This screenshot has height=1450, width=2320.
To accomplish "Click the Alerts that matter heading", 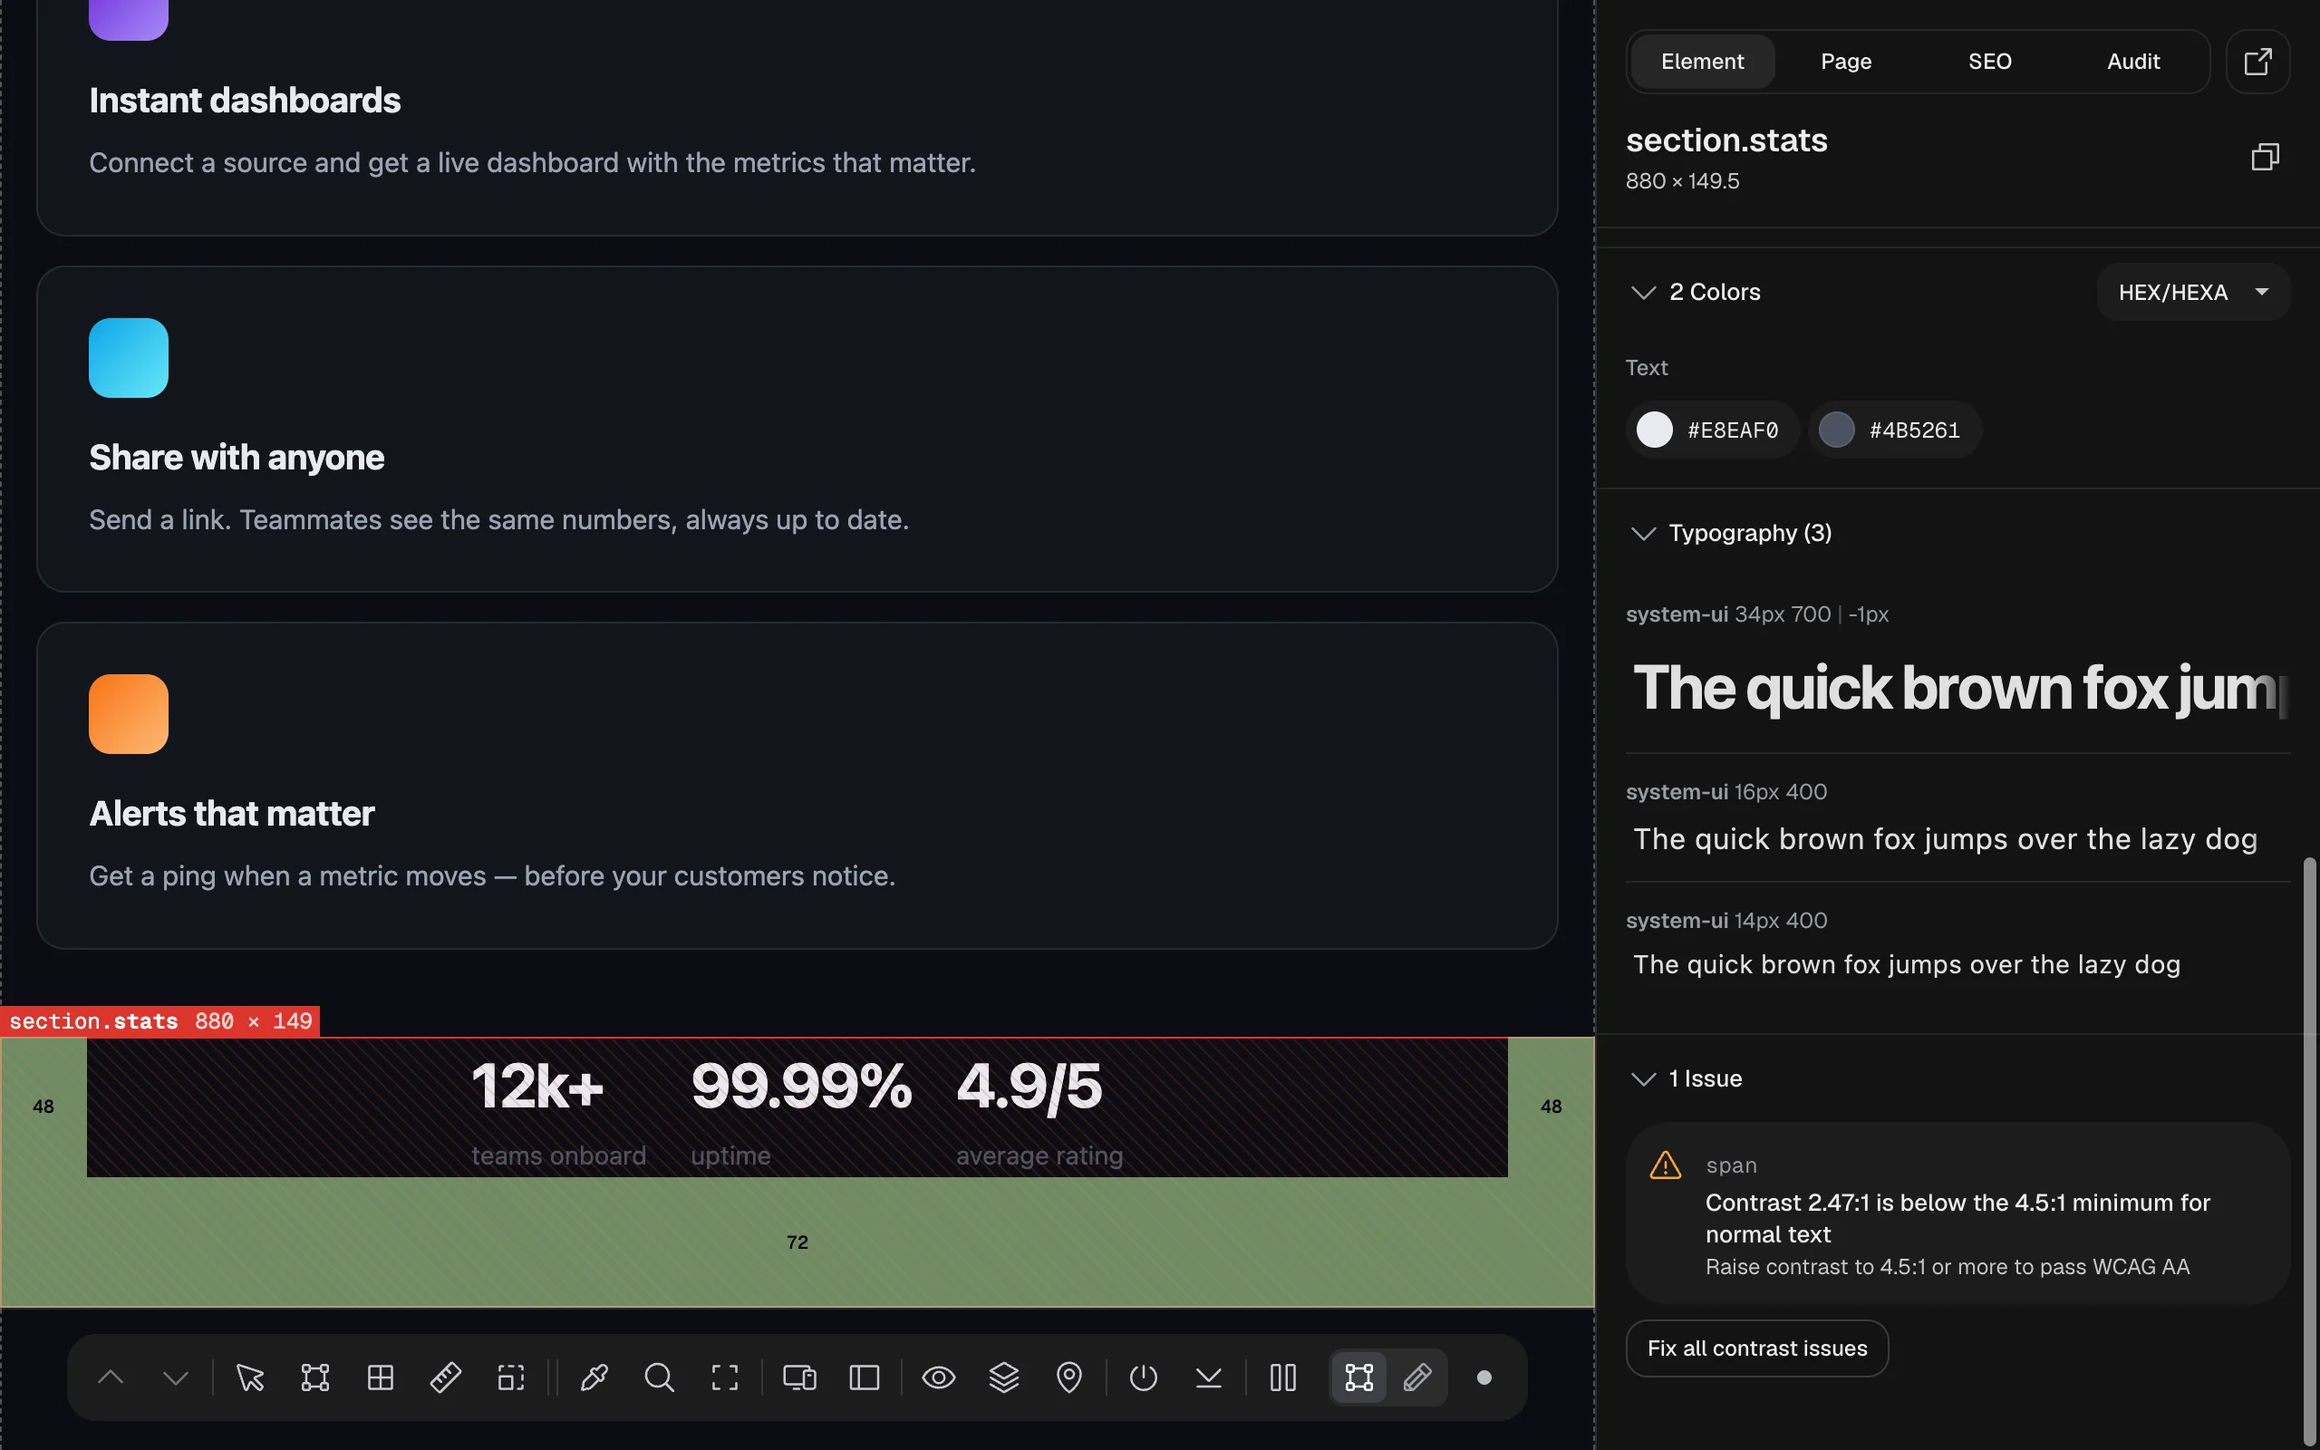I will (x=231, y=813).
